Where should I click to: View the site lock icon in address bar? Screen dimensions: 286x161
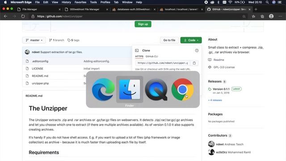33,17
